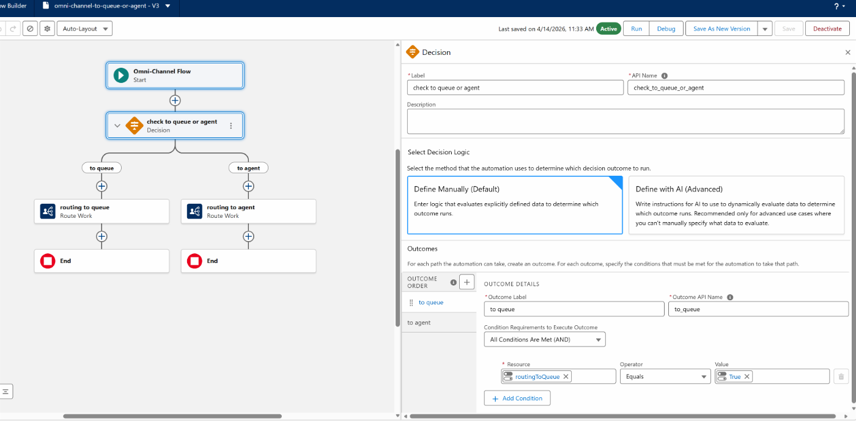
Task: Click the document icon beside the flow name
Action: [47, 6]
